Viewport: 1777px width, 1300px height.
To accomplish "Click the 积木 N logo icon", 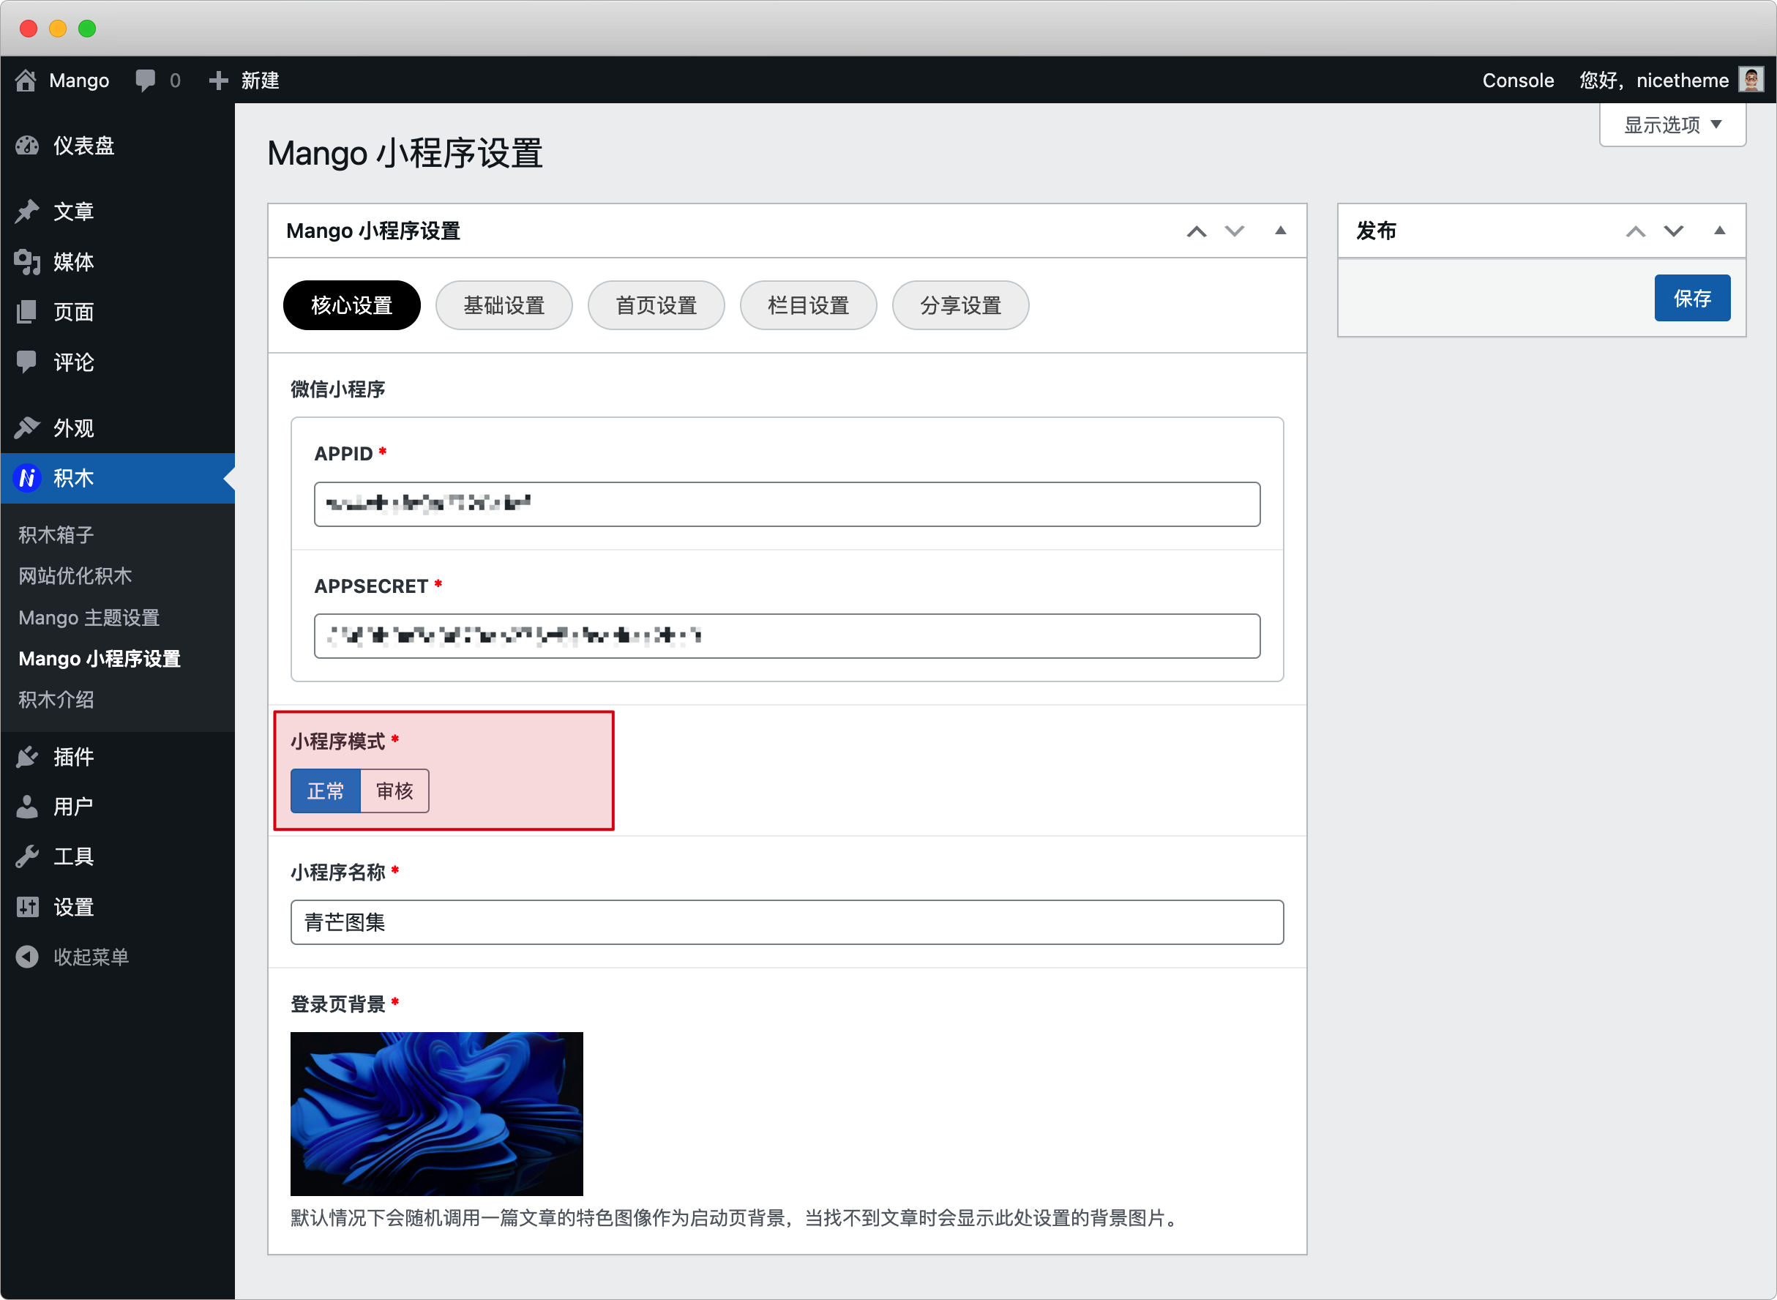I will (x=28, y=478).
